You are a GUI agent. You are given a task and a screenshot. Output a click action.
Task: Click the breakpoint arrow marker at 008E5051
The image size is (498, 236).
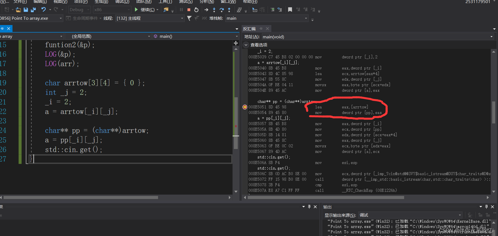pyautogui.click(x=245, y=107)
